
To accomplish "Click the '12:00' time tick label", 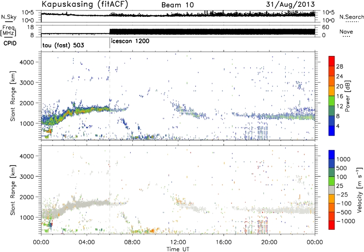I will pos(178,242).
